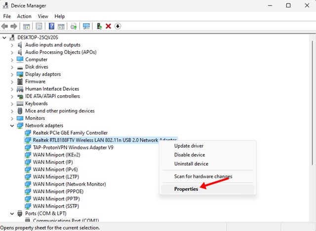Select Realtek PCIe GbE Family Controller
Viewport: 316px width, 231px height.
70,133
